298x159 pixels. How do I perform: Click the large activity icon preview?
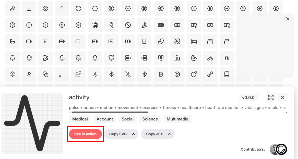pos(32,123)
